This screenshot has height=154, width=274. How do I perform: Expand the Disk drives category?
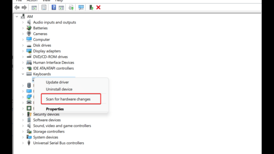click(x=23, y=45)
